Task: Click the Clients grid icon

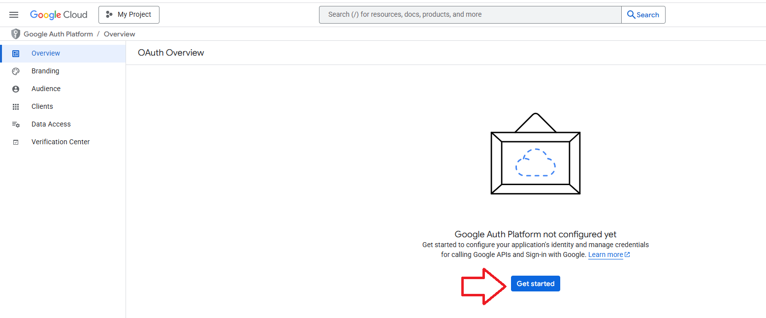Action: 16,106
